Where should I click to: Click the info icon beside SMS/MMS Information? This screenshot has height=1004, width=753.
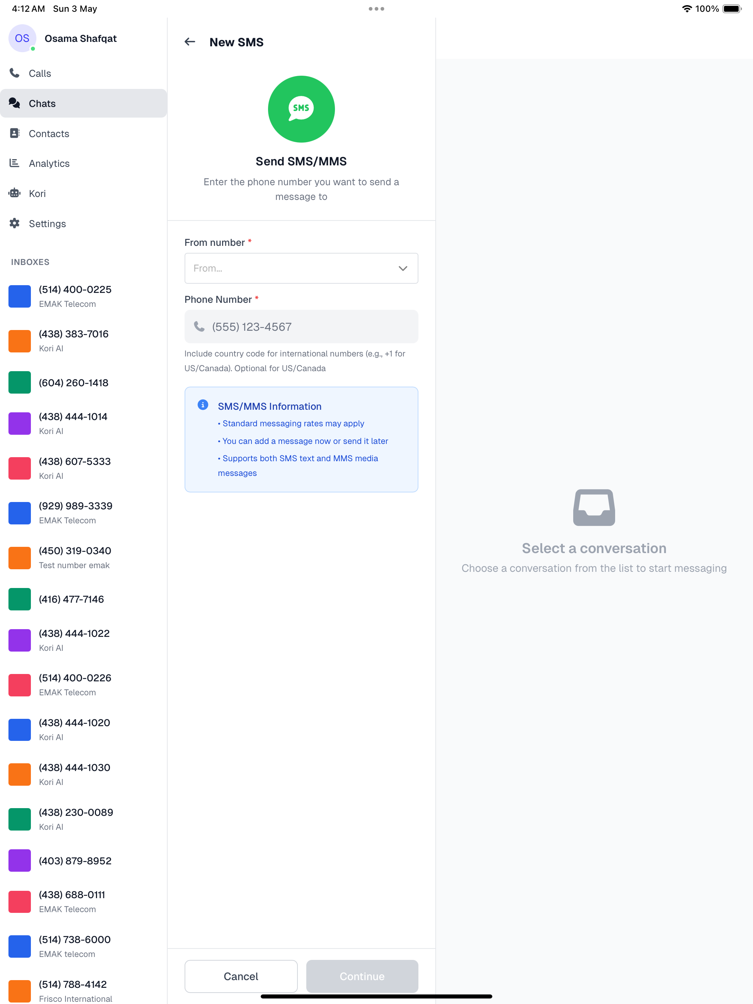(203, 405)
